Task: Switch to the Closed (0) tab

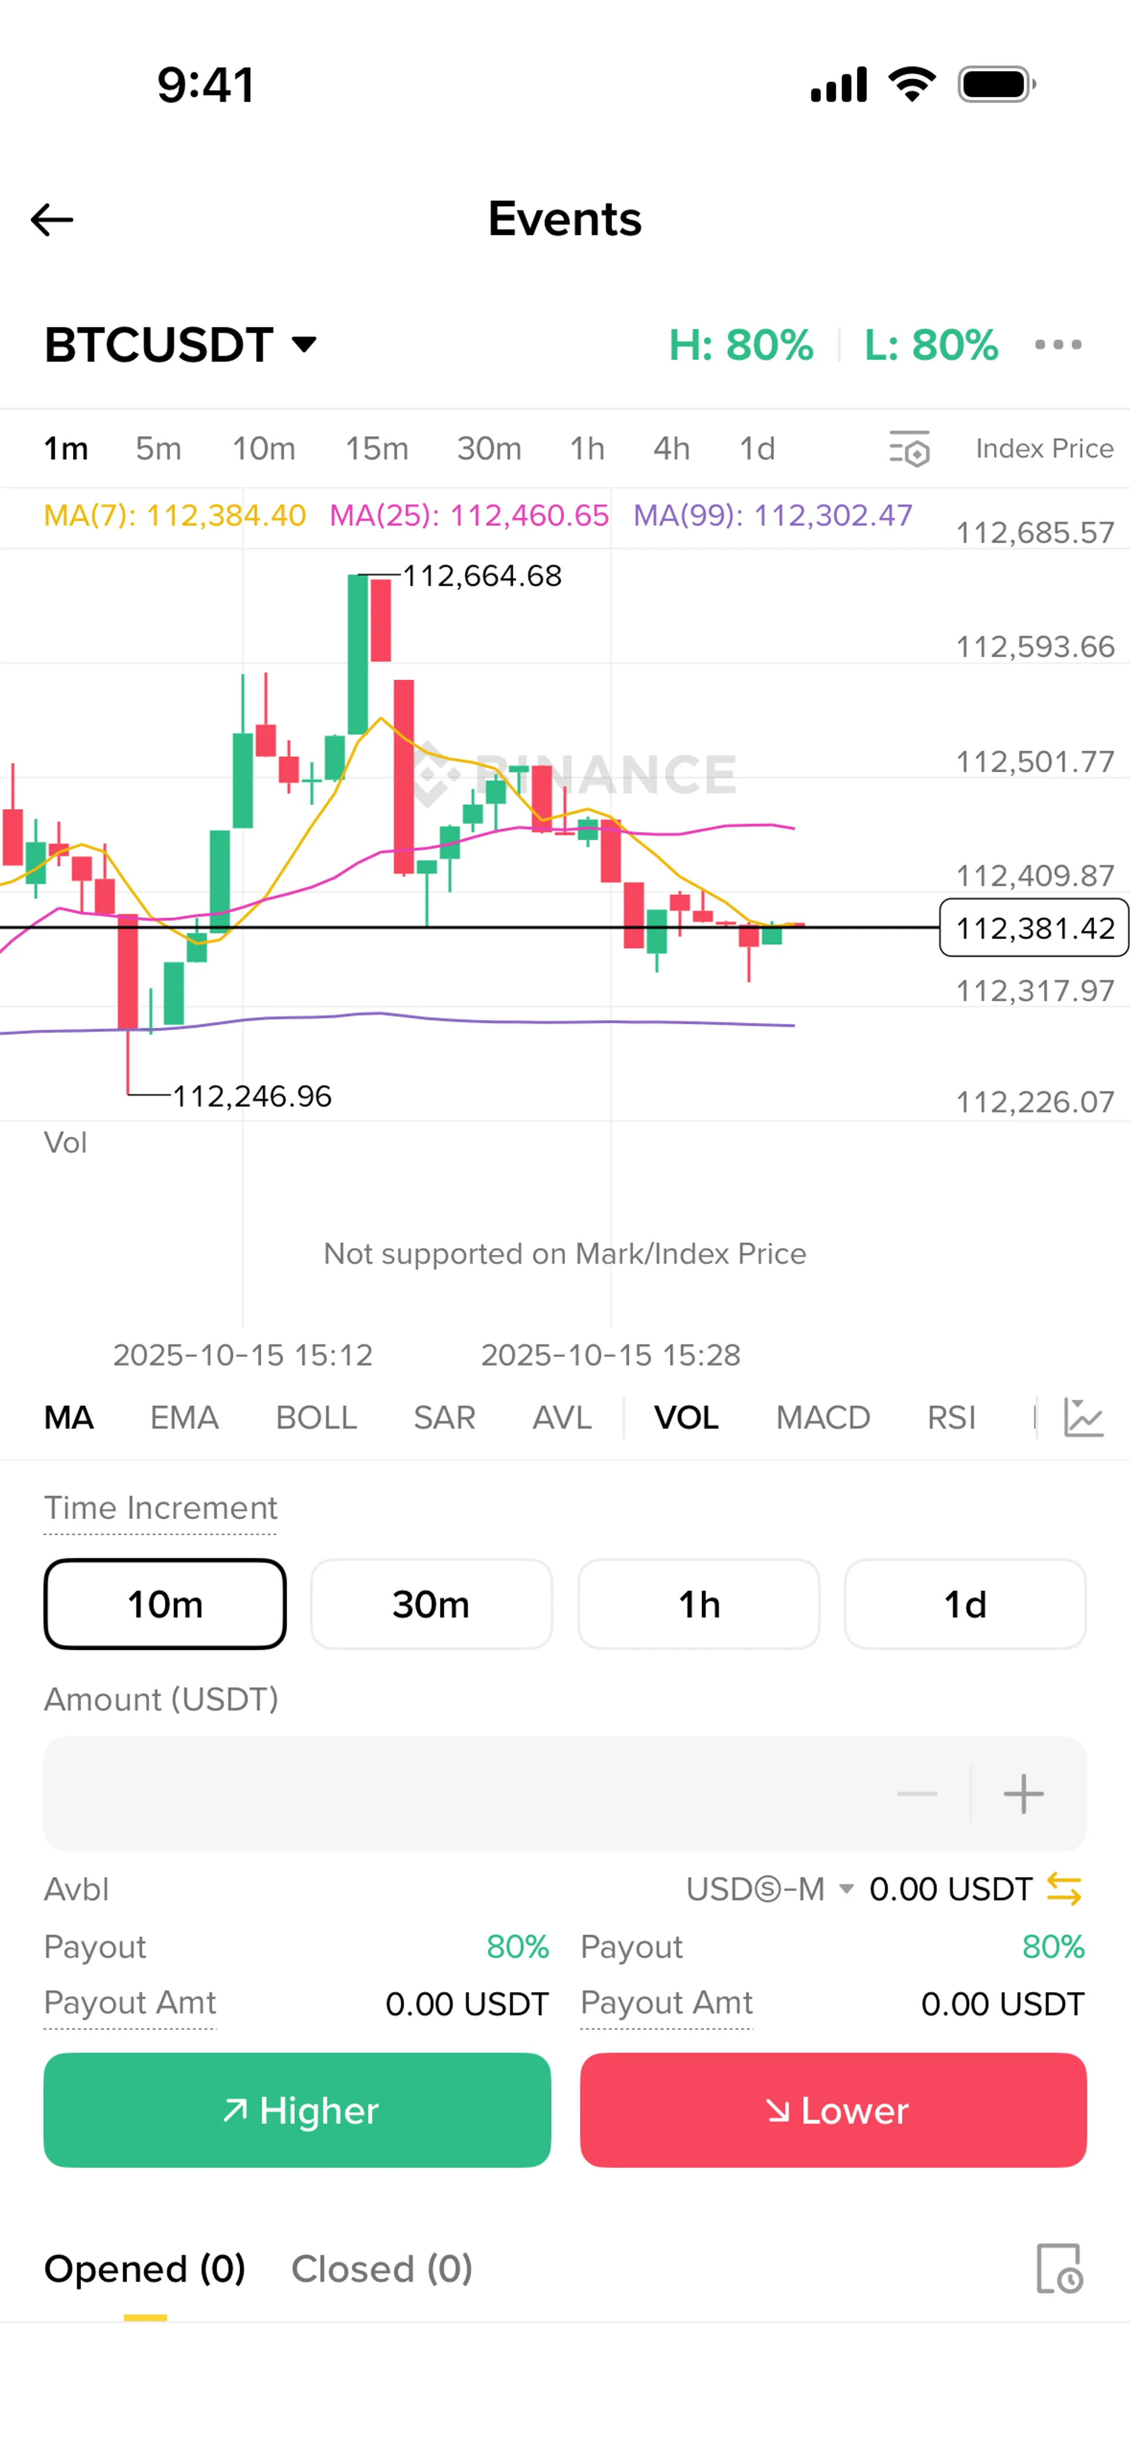Action: click(381, 2269)
